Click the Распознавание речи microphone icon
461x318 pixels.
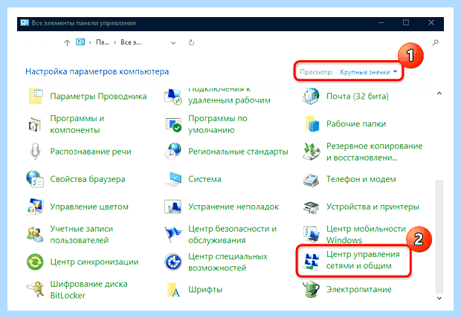pyautogui.click(x=35, y=151)
